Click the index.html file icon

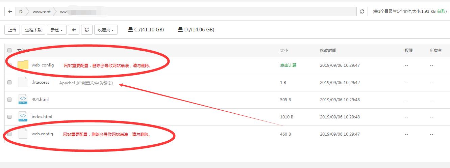pyautogui.click(x=23, y=117)
